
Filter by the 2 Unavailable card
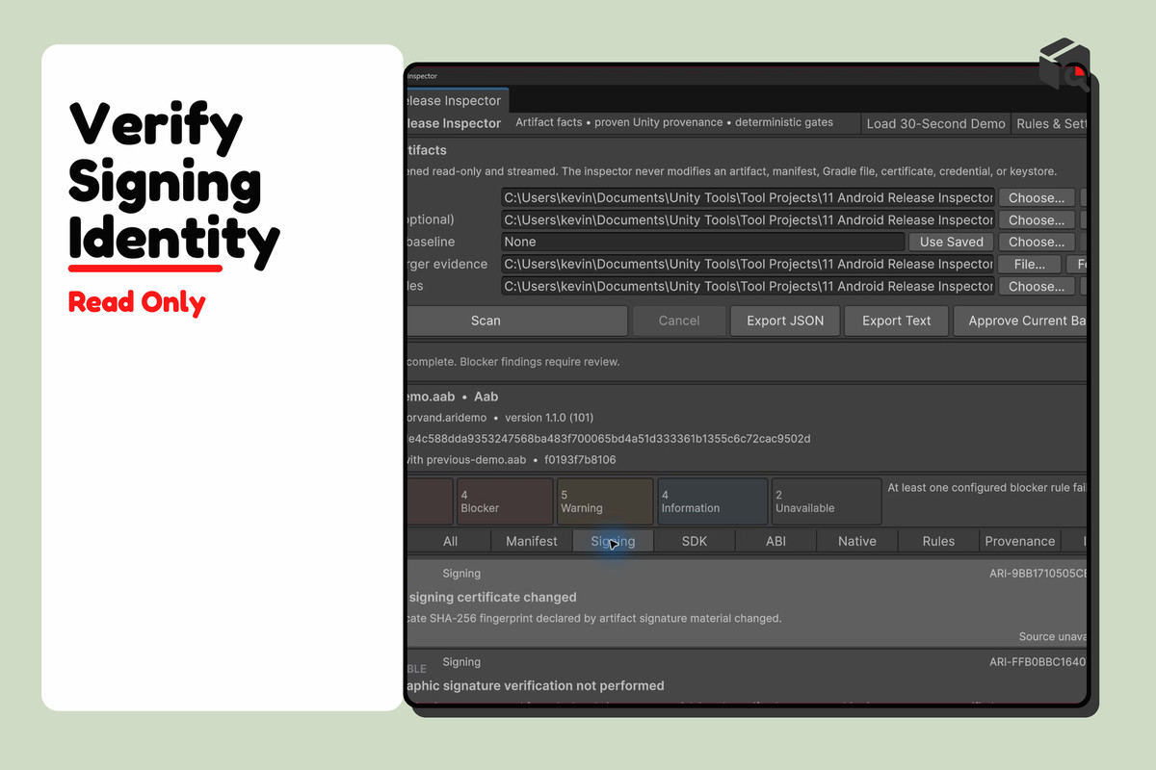click(827, 501)
